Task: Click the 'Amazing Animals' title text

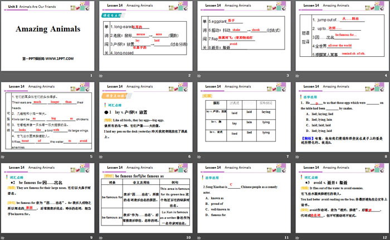Action: click(x=48, y=28)
